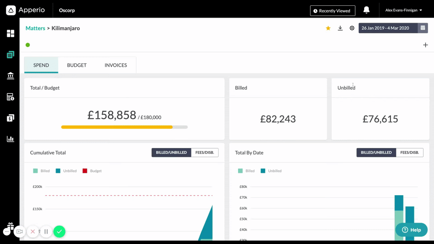Viewport: 434px width, 244px height.
Task: Click the download icon
Action: pos(340,28)
